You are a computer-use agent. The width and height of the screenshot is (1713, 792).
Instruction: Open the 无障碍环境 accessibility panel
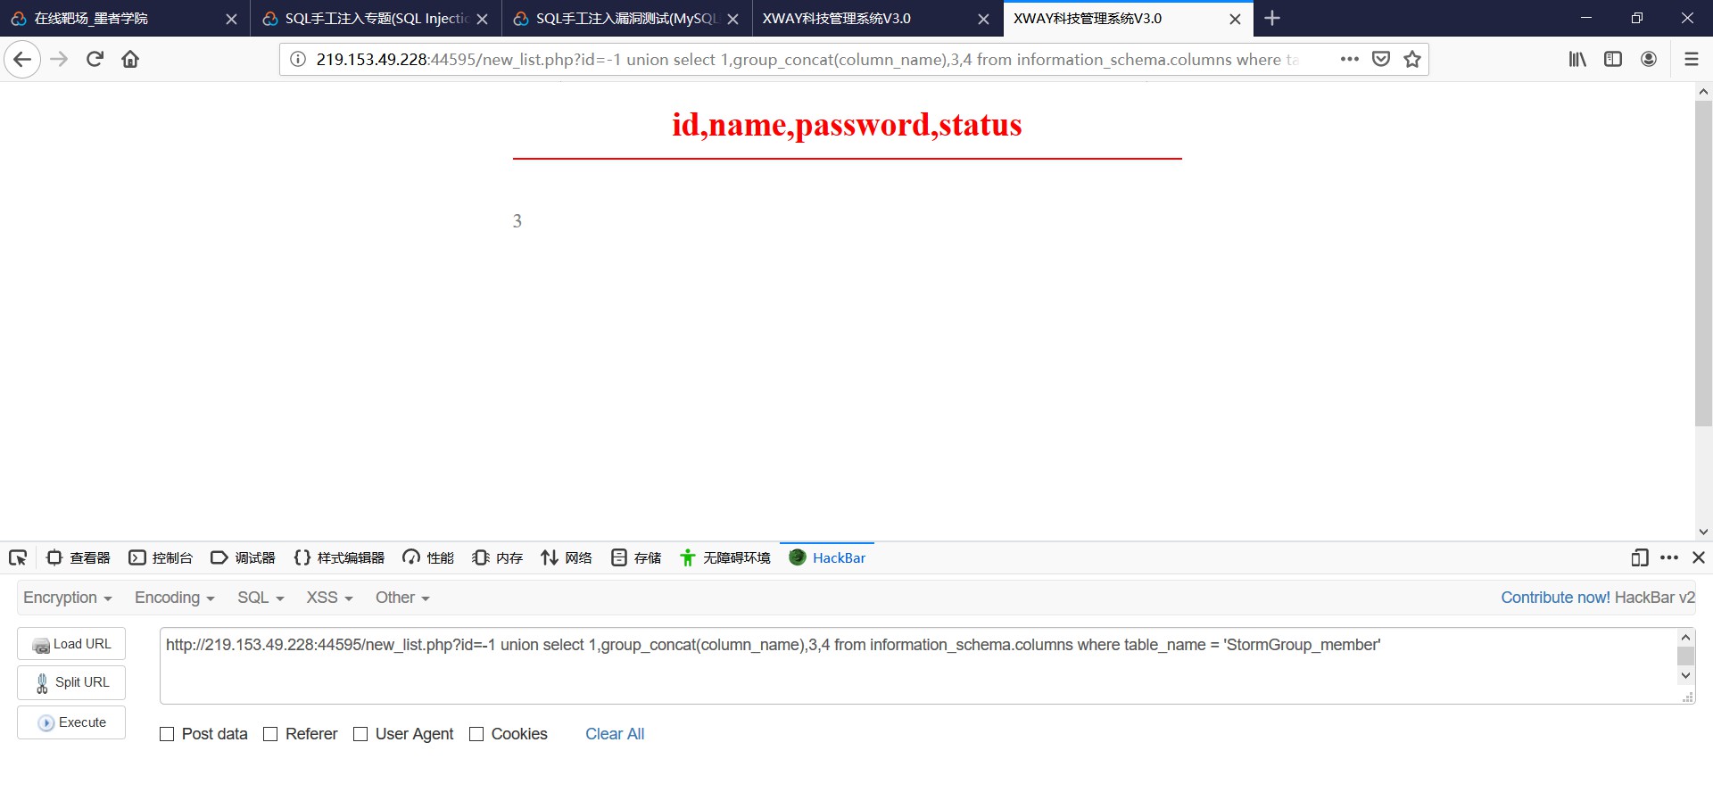point(725,558)
